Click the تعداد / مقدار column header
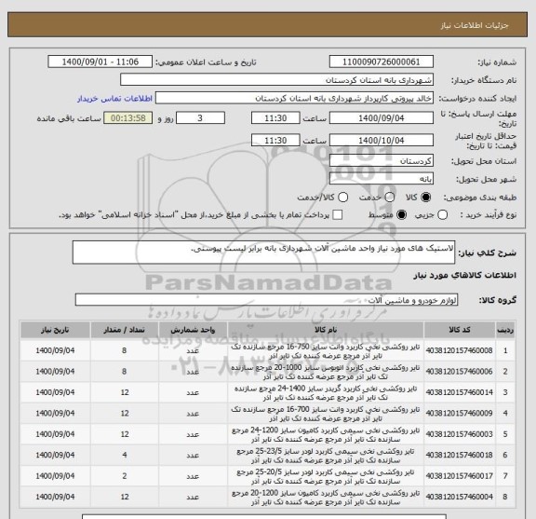 (x=125, y=330)
